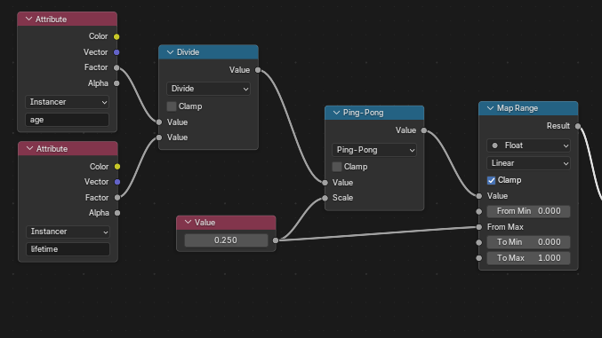Viewport: 602px width, 338px height.
Task: Click the age attribute name field
Action: [68, 120]
